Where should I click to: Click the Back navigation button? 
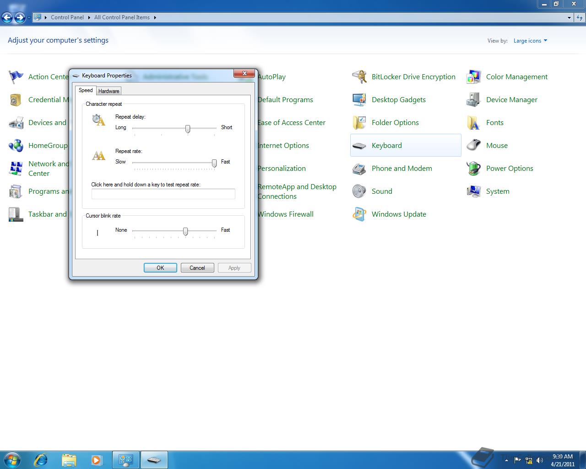click(7, 17)
